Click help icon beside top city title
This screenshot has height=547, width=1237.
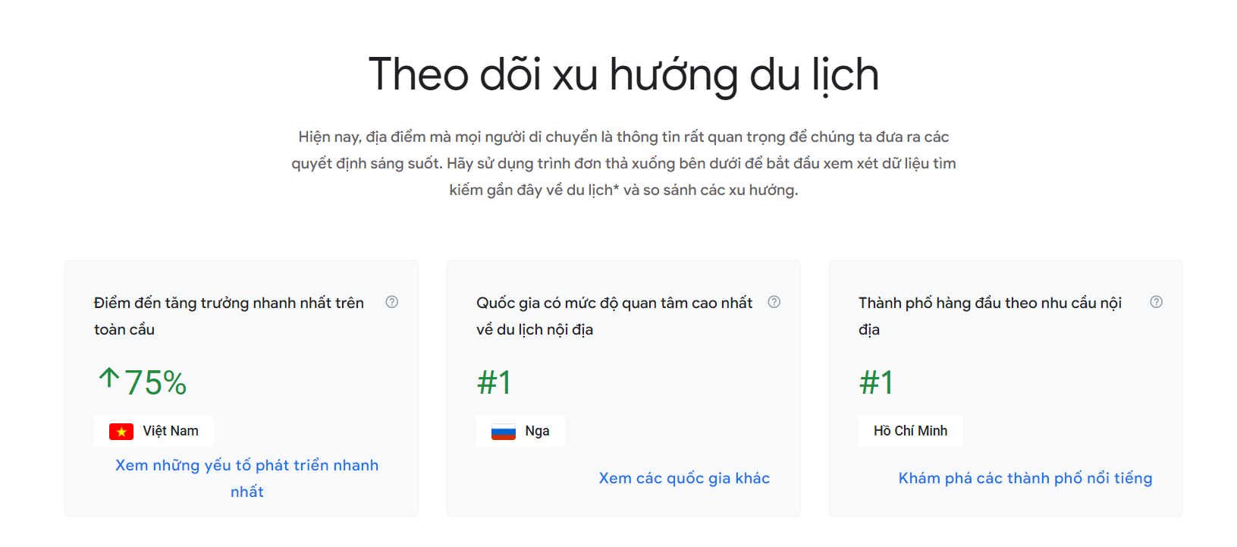click(1157, 302)
